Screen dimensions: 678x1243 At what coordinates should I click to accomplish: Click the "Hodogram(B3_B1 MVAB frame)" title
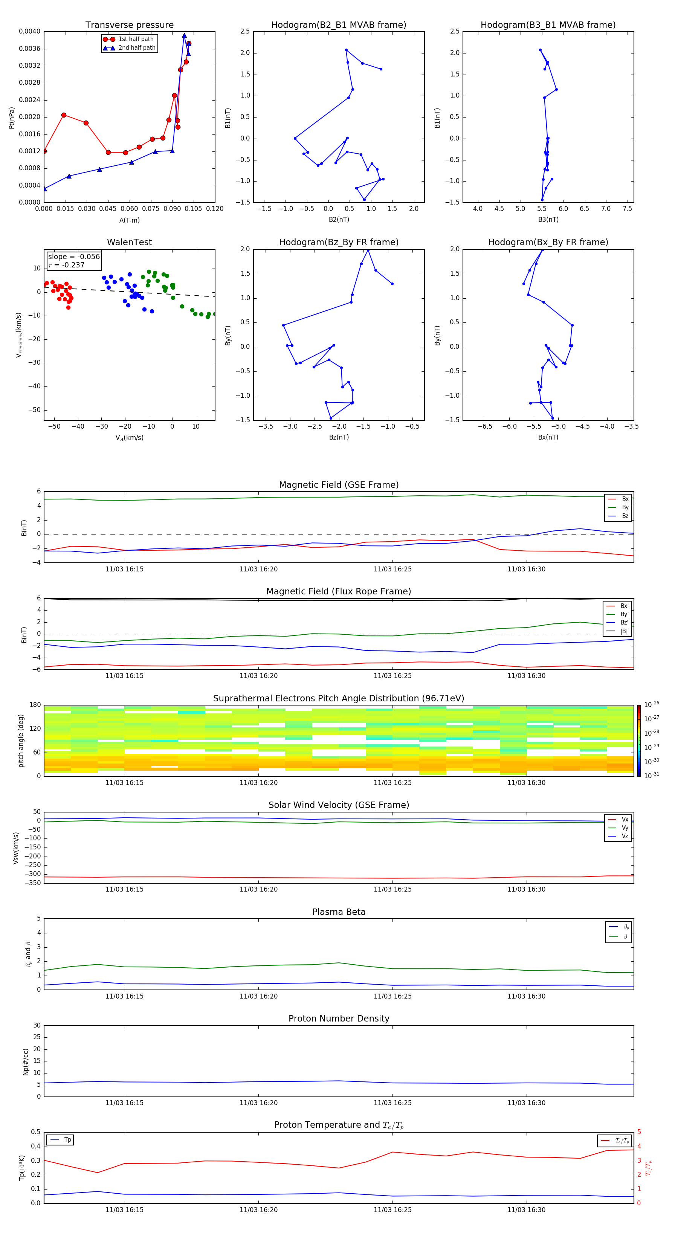pyautogui.click(x=548, y=25)
